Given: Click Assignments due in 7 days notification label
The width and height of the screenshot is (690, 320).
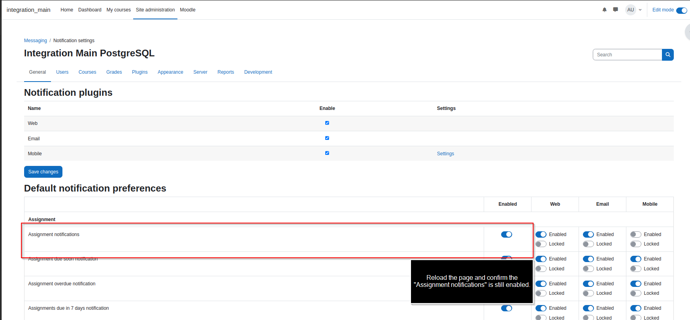Looking at the screenshot, I should (68, 308).
